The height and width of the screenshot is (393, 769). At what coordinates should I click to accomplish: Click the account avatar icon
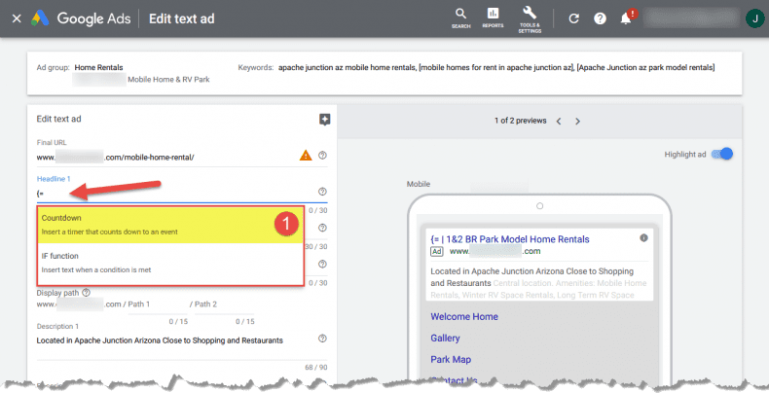tap(754, 18)
